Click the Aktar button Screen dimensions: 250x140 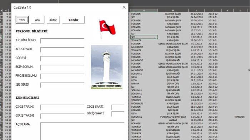click(53, 20)
